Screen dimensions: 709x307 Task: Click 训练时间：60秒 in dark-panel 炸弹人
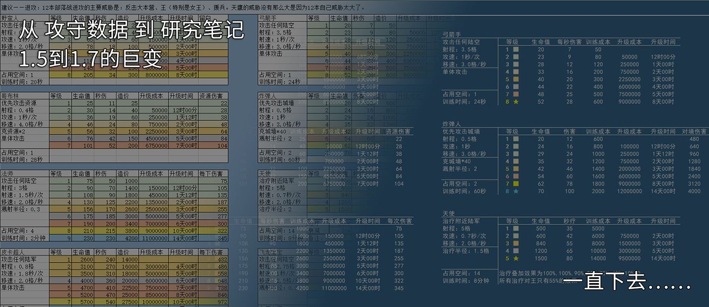[x=466, y=191]
